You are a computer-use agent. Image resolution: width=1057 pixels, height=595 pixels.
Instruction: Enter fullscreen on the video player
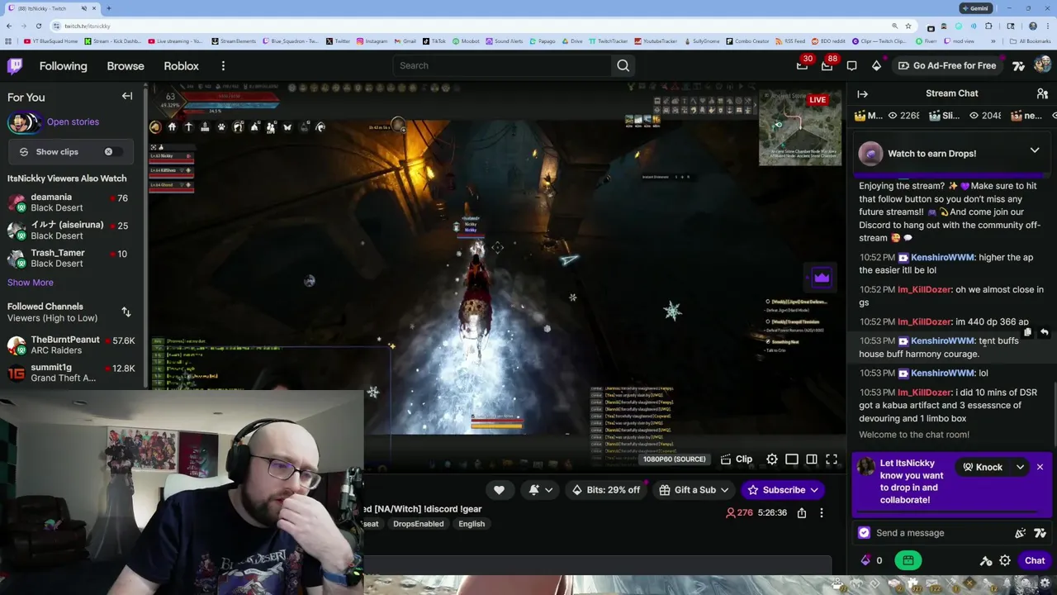coord(832,459)
